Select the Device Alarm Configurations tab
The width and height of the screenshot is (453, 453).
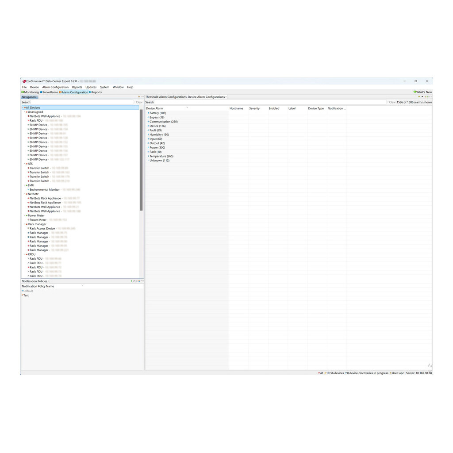(206, 97)
